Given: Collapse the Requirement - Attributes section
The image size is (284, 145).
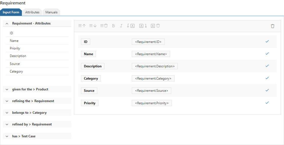Looking at the screenshot, I should pos(7,23).
